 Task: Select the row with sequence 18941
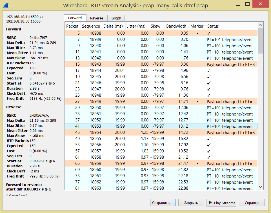click(x=161, y=52)
